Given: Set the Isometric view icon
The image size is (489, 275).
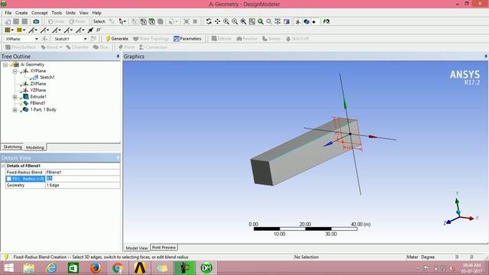Looking at the screenshot, I should (x=277, y=21).
